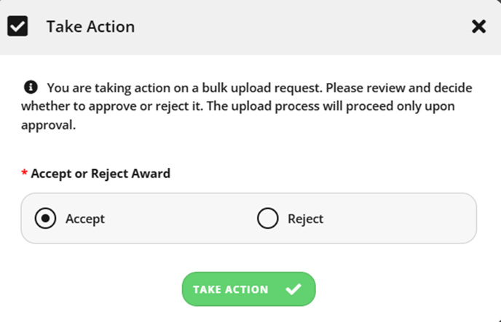This screenshot has height=322, width=501.
Task: Click the red required asterisk
Action: click(x=24, y=173)
